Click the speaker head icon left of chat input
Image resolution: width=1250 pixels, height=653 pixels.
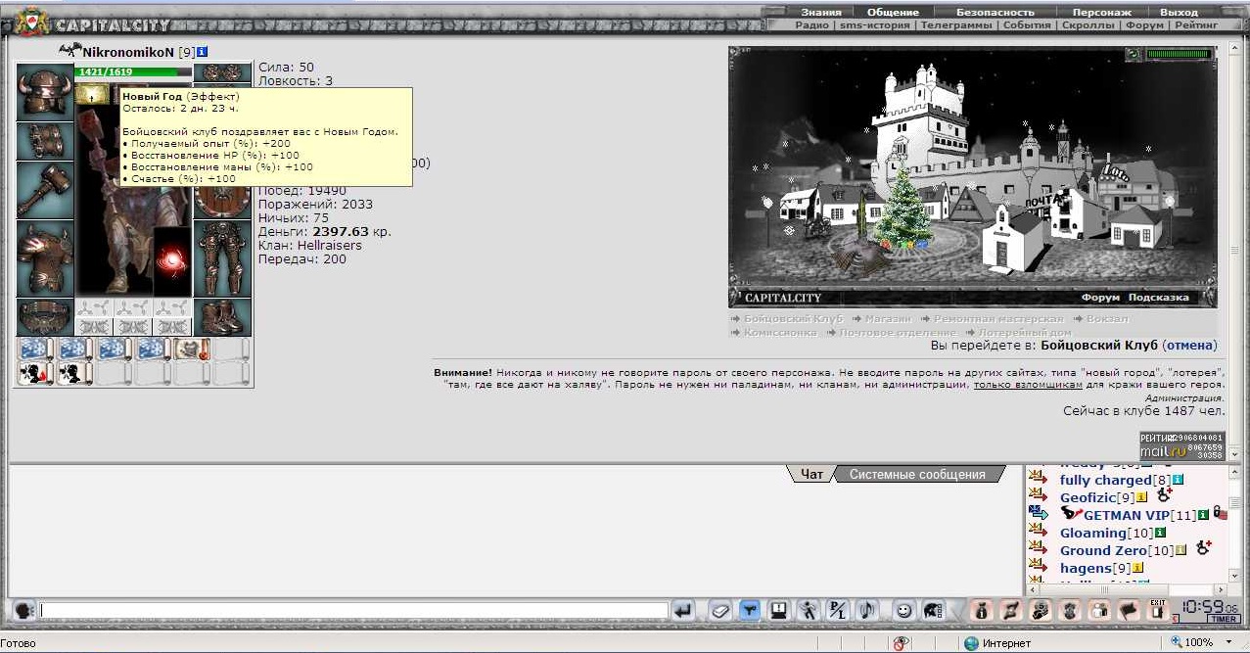tap(24, 610)
